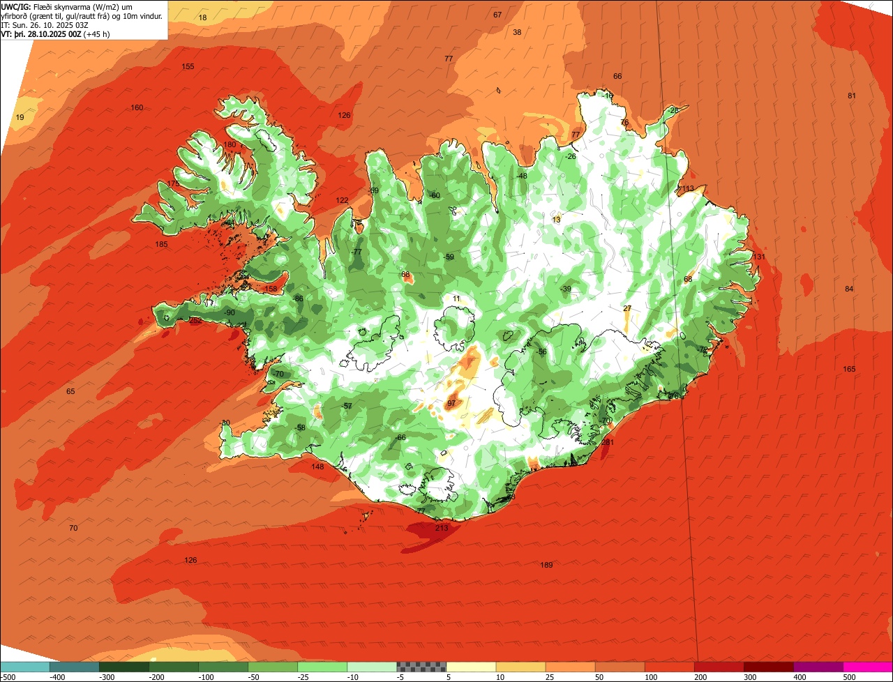Select the yellow-orange 10 to 25 swatch

pyautogui.click(x=520, y=667)
